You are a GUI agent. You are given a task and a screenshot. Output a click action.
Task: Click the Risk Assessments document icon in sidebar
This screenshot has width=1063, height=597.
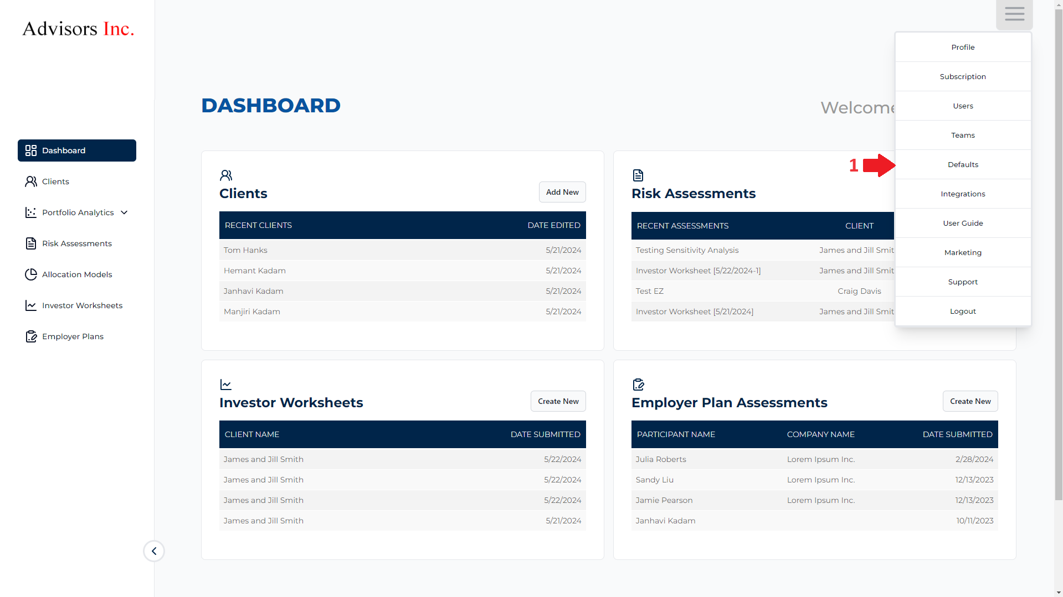point(31,243)
